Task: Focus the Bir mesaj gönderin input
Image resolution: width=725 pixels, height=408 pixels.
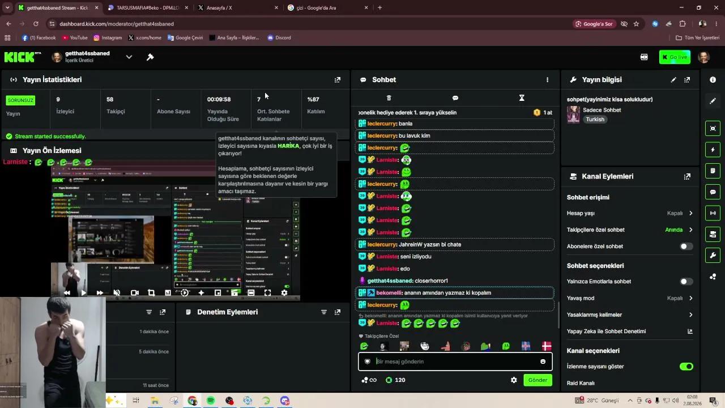Action: point(456,362)
